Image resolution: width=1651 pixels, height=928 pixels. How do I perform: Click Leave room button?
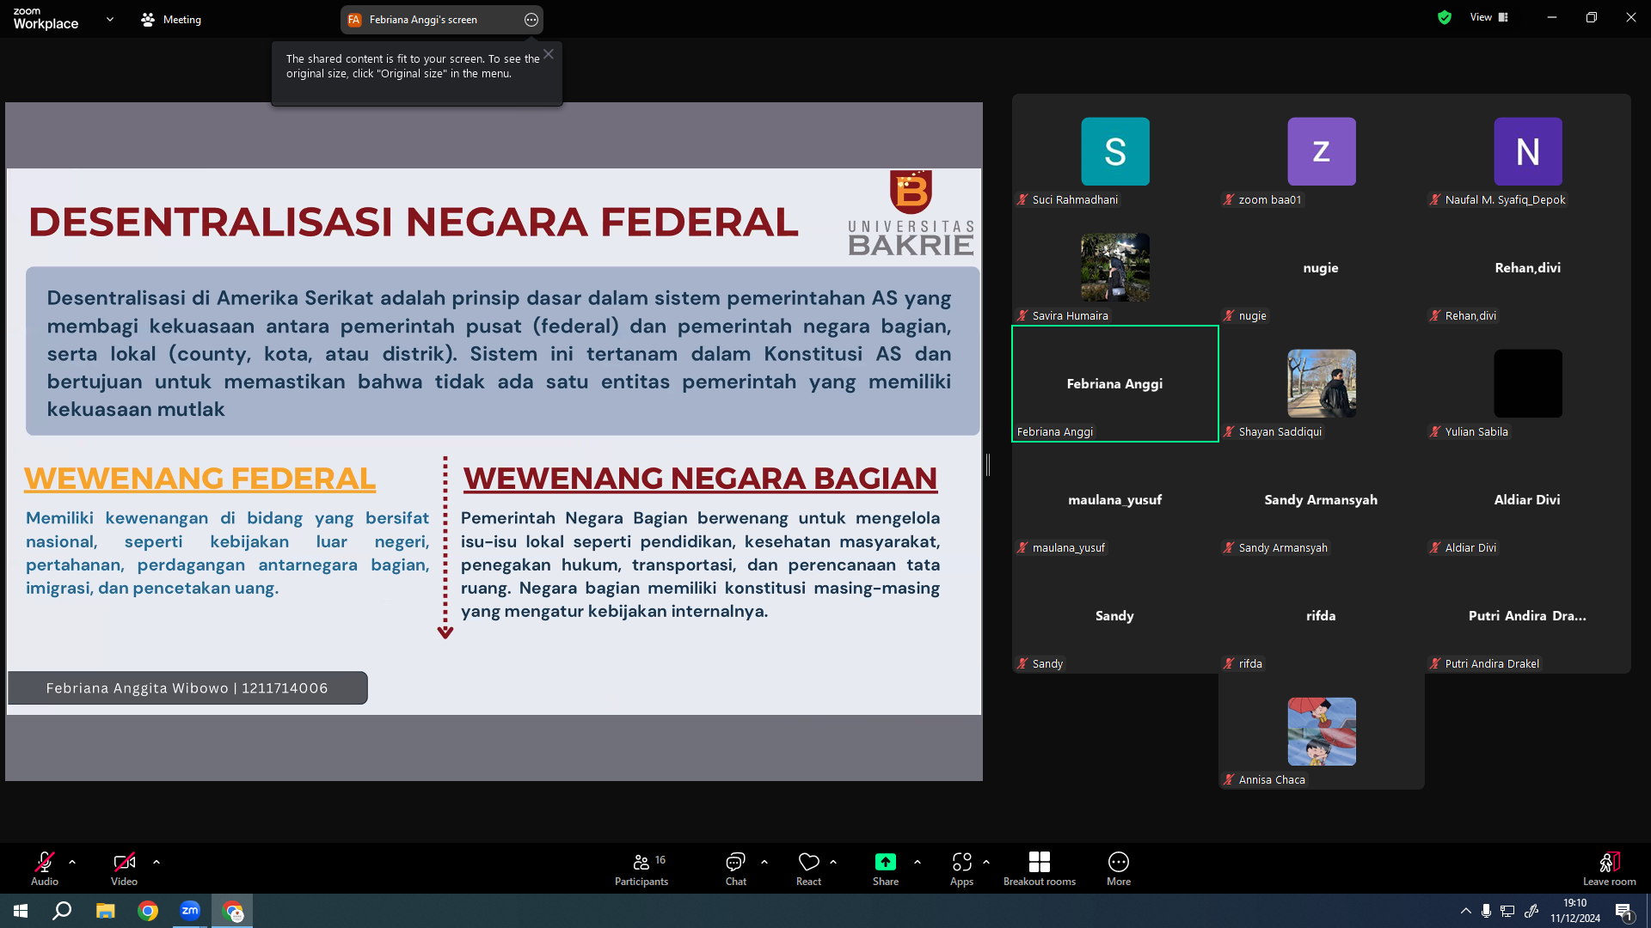tap(1610, 868)
